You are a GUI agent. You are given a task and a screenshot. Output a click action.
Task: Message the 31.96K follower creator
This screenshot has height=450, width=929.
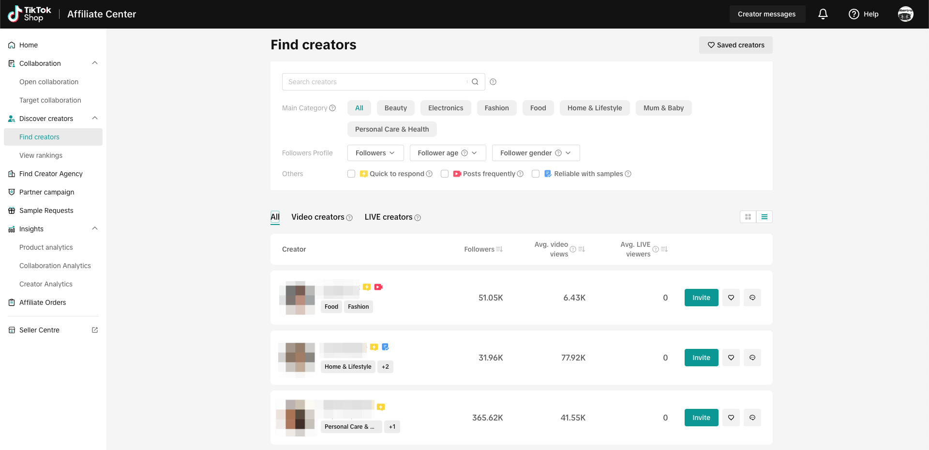752,358
